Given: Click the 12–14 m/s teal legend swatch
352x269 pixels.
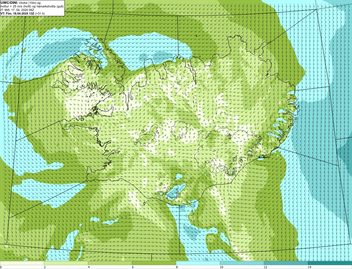Looking at the screenshot, I should click(x=286, y=263).
